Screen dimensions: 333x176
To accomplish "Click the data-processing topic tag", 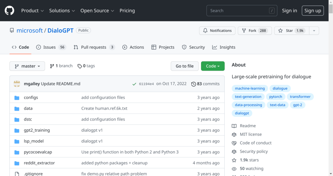I will pos(248,105).
